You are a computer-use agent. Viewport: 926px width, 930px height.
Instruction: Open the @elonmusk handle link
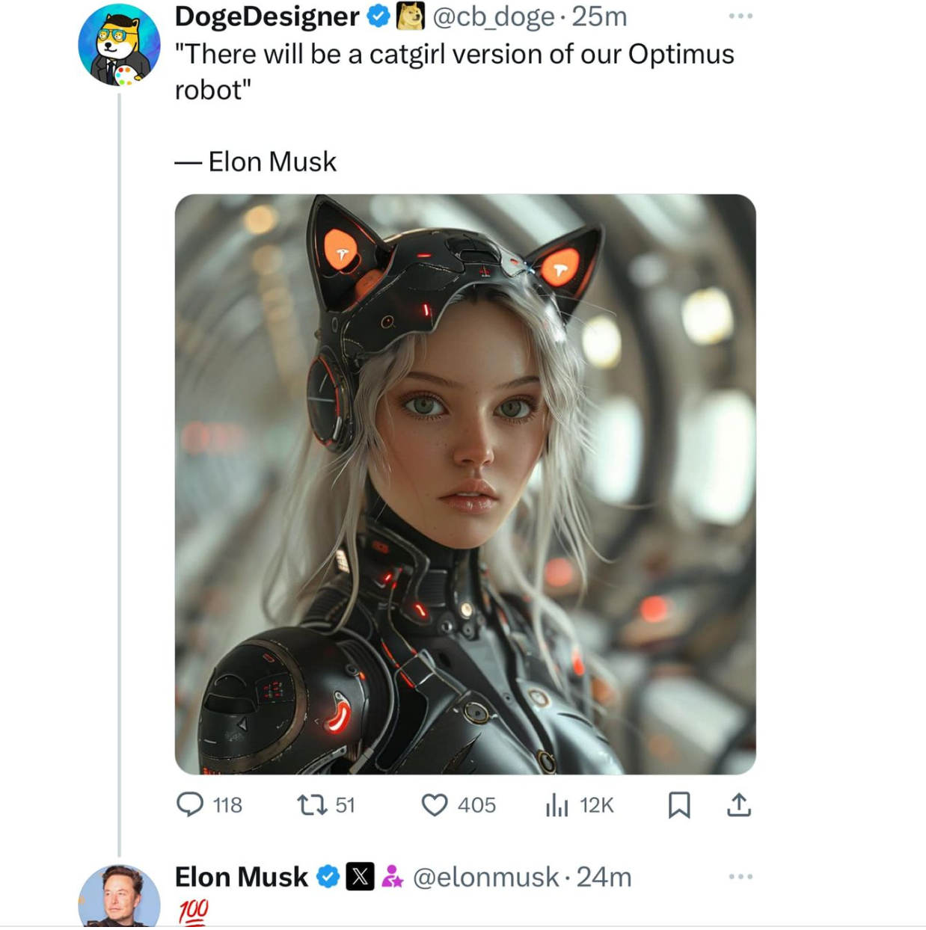pos(485,877)
